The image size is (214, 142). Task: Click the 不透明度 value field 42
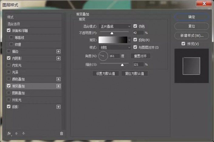click(x=138, y=33)
